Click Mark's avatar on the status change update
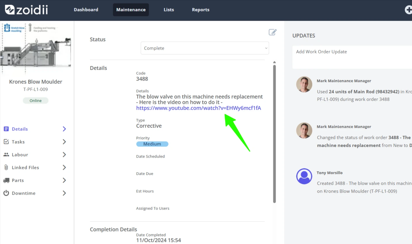 pos(304,130)
